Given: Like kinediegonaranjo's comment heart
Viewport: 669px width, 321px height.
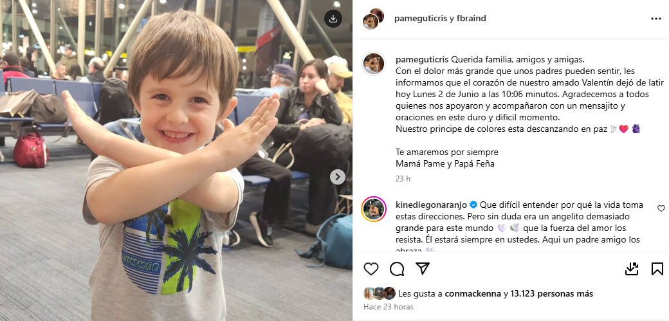Looking at the screenshot, I should [x=661, y=208].
